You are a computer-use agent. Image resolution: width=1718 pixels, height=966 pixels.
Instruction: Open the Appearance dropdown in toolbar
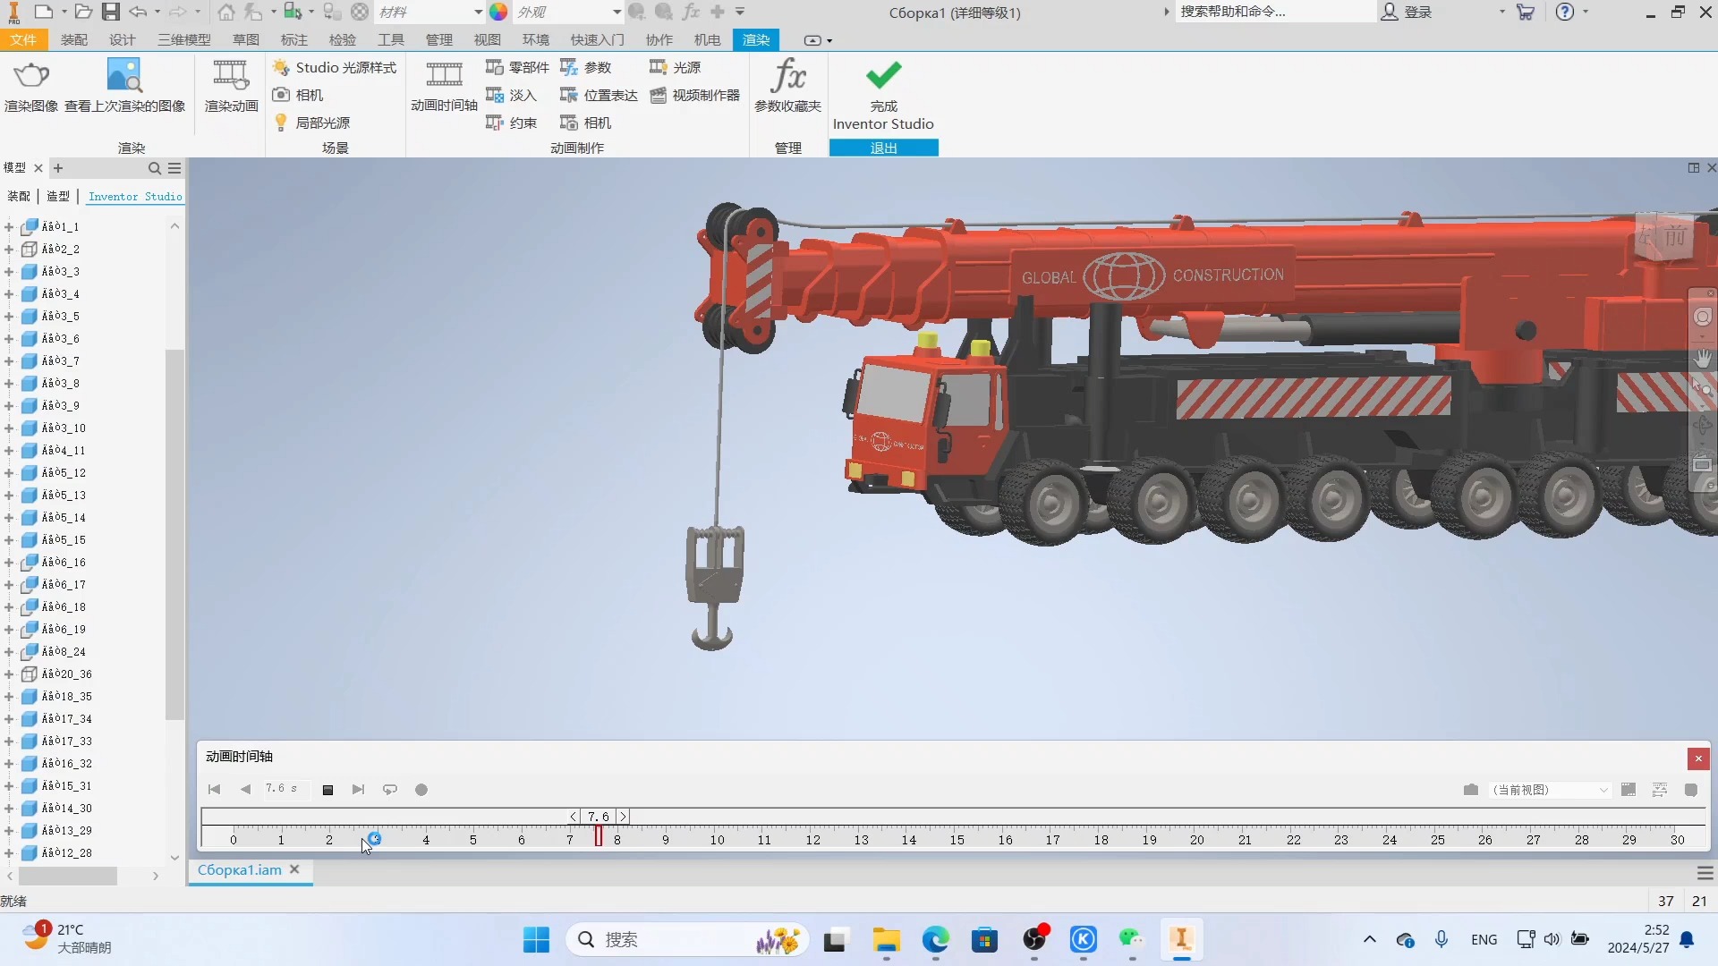click(617, 13)
